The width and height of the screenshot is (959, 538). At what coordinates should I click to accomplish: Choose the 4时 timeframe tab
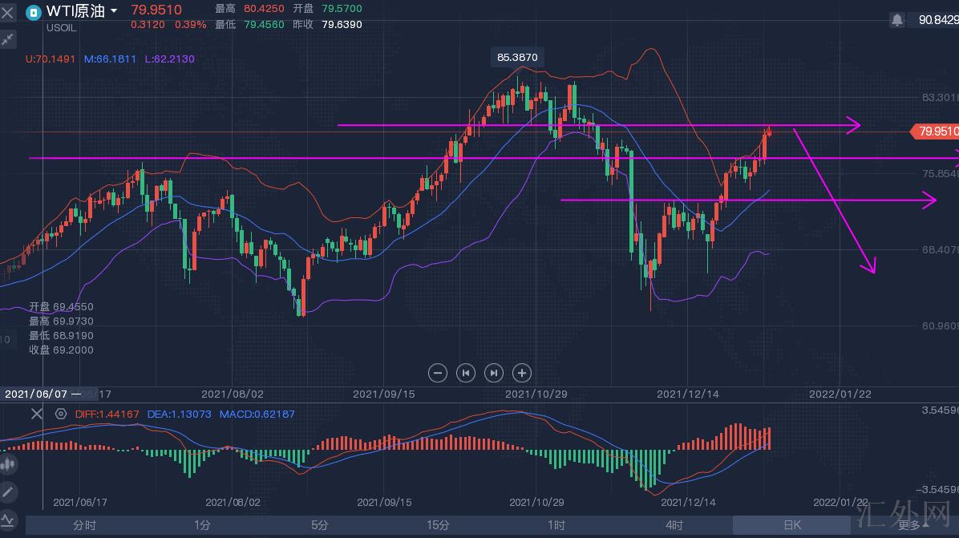(x=674, y=525)
